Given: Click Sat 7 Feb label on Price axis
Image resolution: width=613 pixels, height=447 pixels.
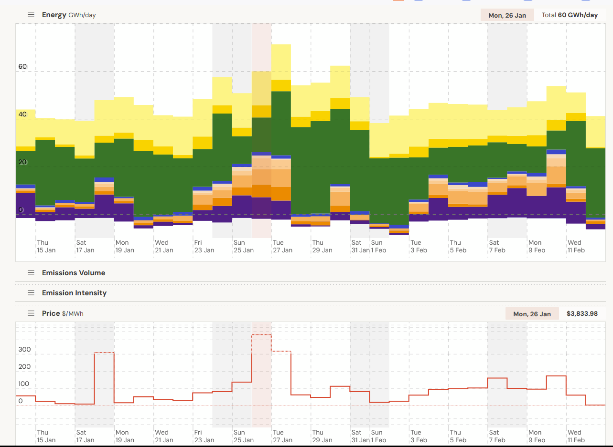Looking at the screenshot, I should click(x=497, y=436).
